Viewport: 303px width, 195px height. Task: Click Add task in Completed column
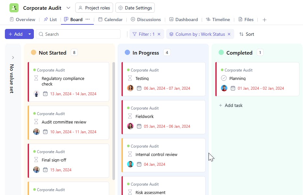click(231, 105)
